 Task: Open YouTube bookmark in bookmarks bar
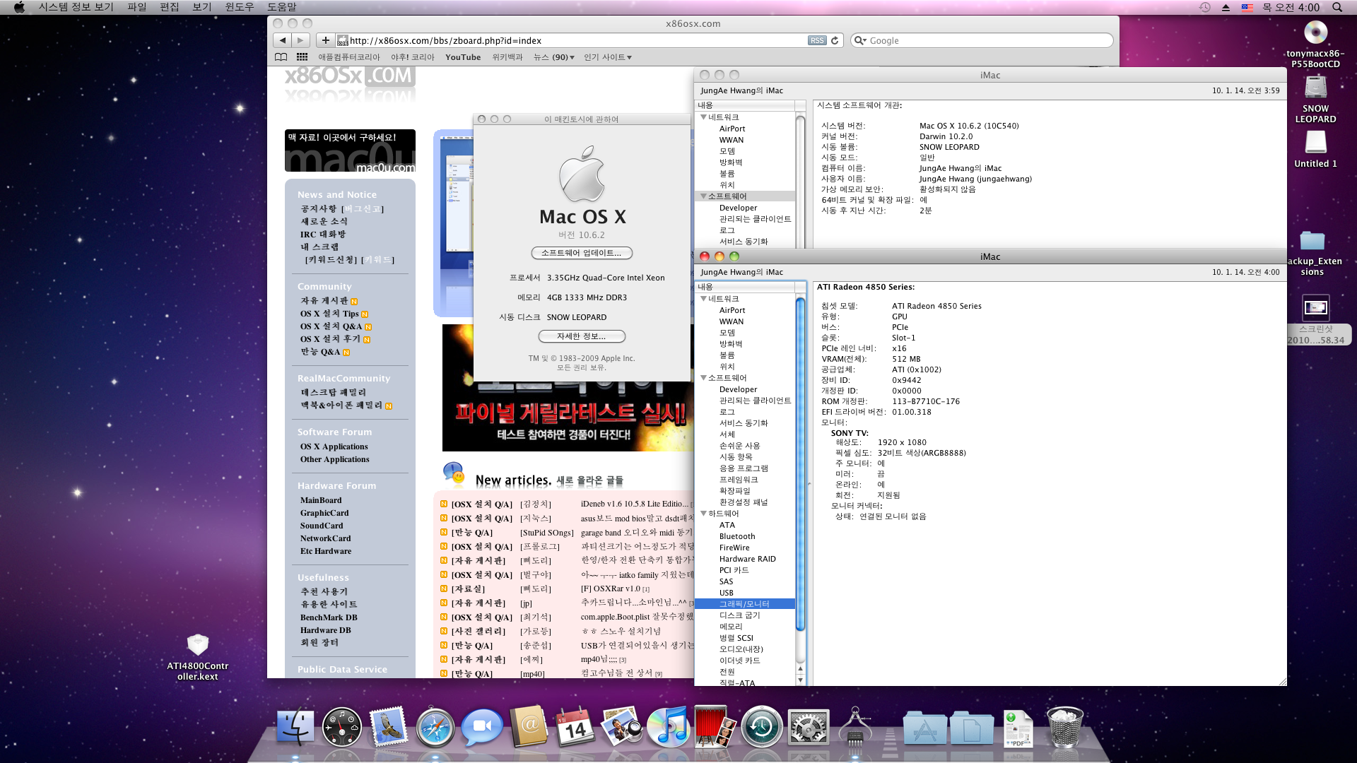(463, 57)
